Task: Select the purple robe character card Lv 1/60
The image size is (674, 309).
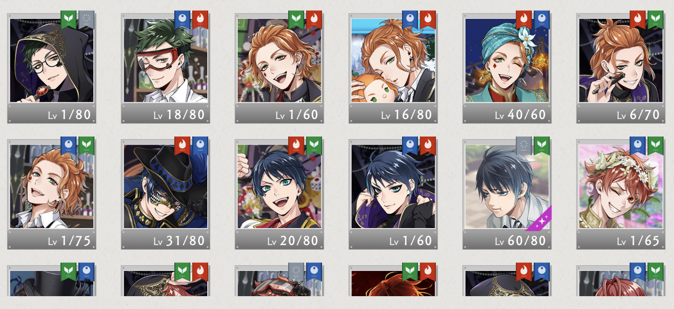Action: (393, 194)
